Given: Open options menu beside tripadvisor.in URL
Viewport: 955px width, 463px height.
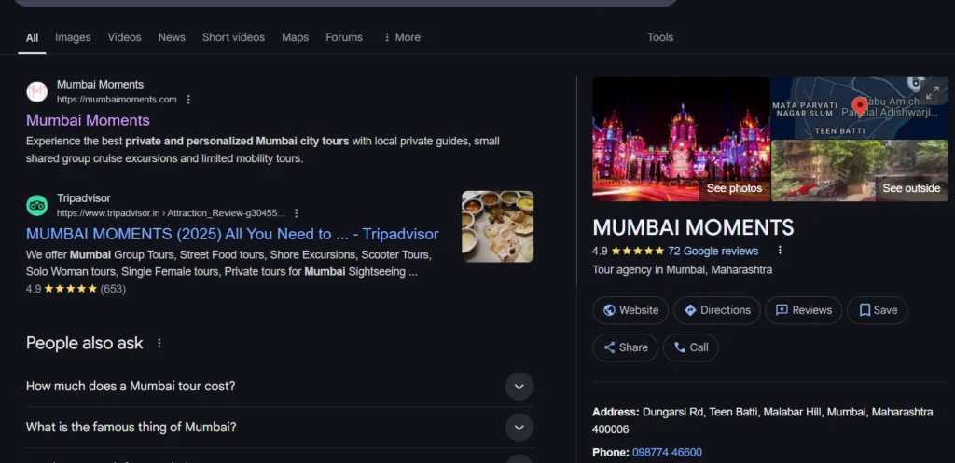Looking at the screenshot, I should (296, 213).
